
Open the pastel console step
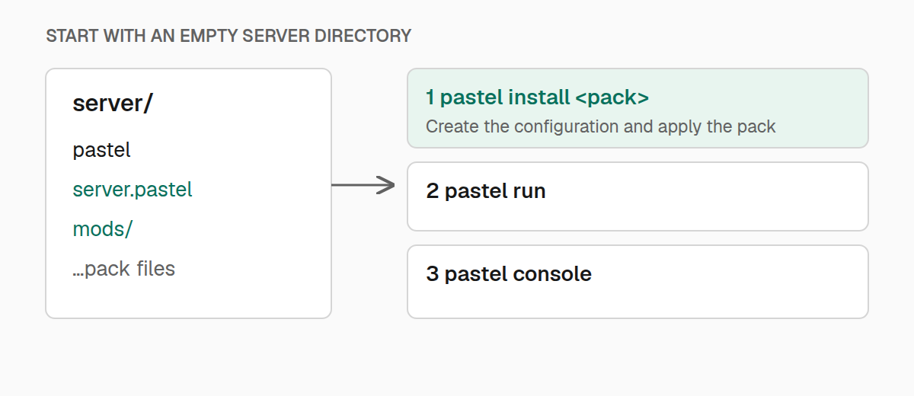pyautogui.click(x=638, y=282)
